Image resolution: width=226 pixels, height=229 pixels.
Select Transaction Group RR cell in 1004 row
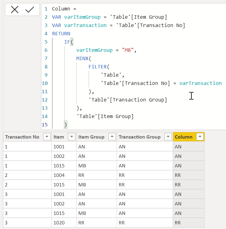pyautogui.click(x=145, y=175)
